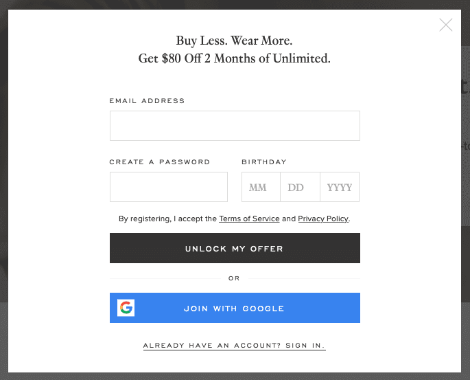
Task: Click the Create a Password field
Action: pyautogui.click(x=169, y=187)
